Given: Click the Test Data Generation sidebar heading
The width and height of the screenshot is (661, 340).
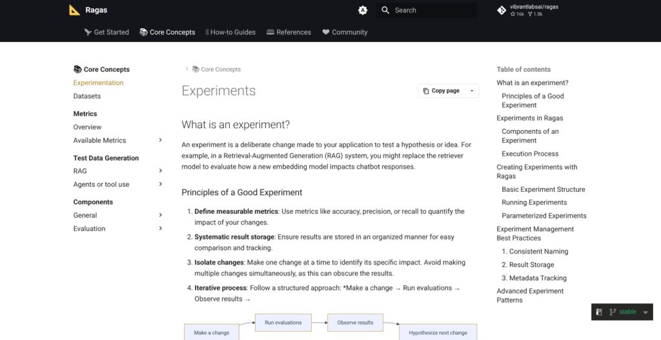Looking at the screenshot, I should [x=106, y=158].
